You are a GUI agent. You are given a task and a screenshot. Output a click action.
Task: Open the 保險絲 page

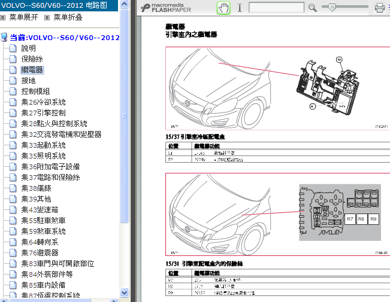(32, 59)
